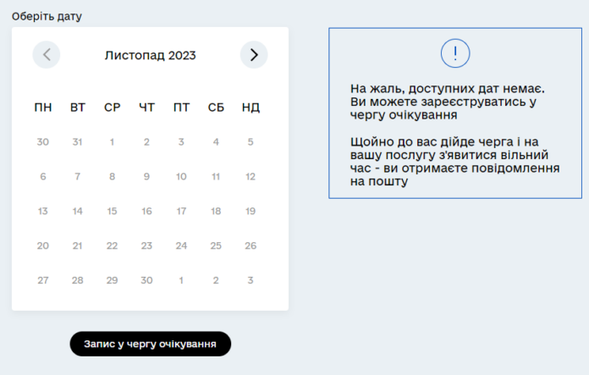The width and height of the screenshot is (589, 375).
Task: Go to the previous month arrow
Action: click(47, 55)
